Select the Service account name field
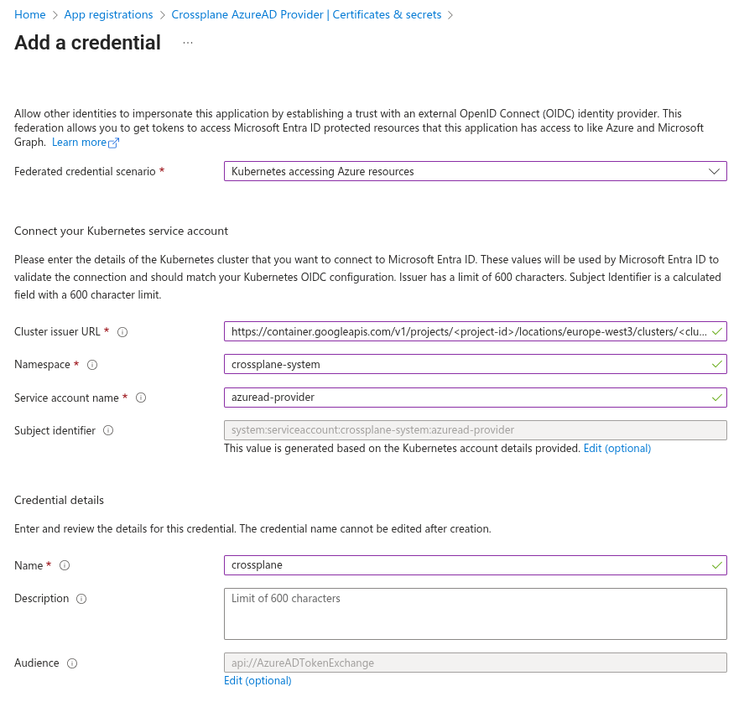The width and height of the screenshot is (744, 707). [x=468, y=397]
